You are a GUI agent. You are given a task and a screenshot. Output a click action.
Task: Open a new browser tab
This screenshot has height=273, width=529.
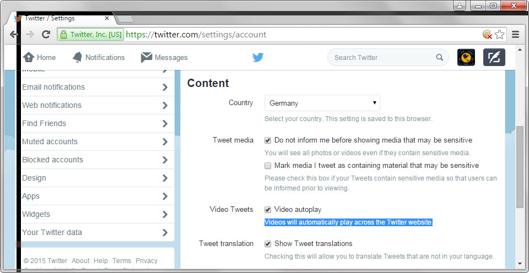point(125,19)
